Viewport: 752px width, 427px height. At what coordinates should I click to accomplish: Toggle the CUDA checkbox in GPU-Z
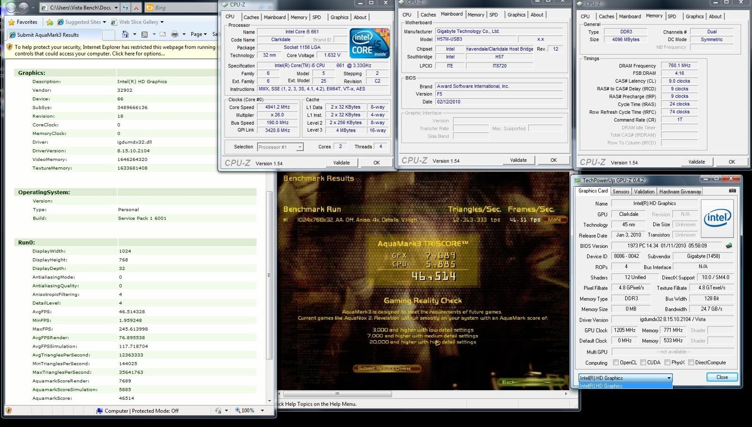point(643,363)
